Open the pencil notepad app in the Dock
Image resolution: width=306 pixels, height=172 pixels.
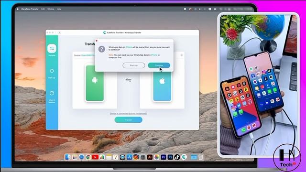tap(116, 157)
